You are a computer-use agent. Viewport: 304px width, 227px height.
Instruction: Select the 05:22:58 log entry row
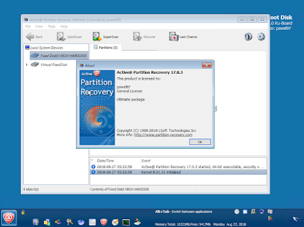click(178, 167)
